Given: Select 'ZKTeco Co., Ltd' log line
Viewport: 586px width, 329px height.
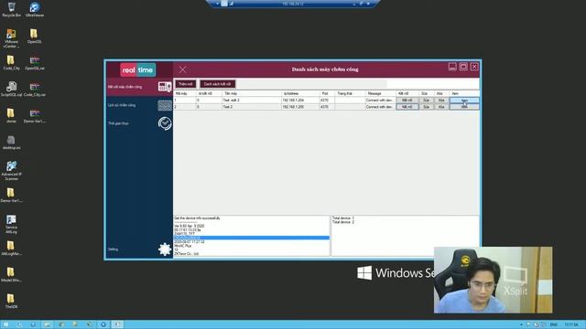Looking at the screenshot, I should (186, 254).
